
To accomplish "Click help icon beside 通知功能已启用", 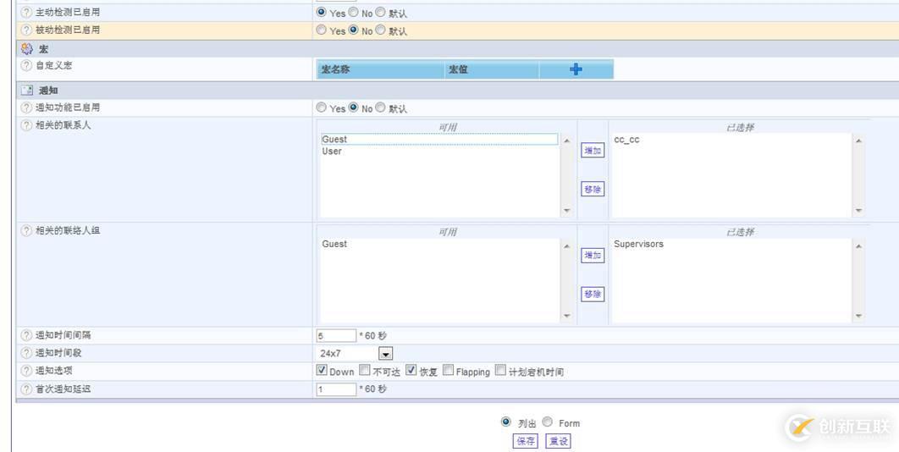I will (26, 107).
